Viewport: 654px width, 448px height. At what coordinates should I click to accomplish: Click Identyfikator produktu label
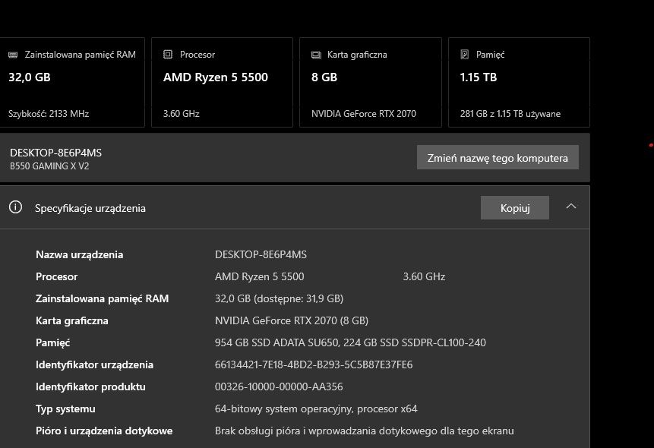coord(90,386)
